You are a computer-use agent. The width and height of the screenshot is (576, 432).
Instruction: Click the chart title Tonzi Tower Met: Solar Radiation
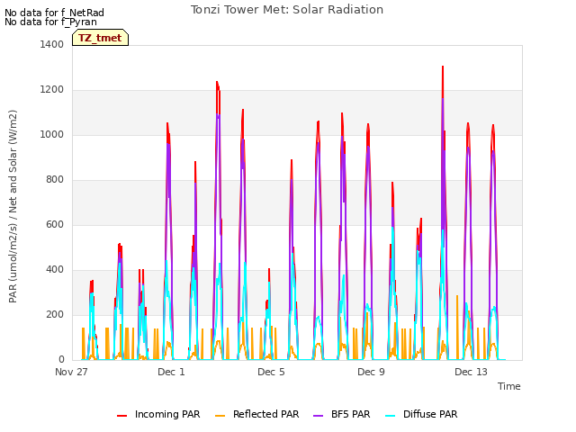[287, 10]
